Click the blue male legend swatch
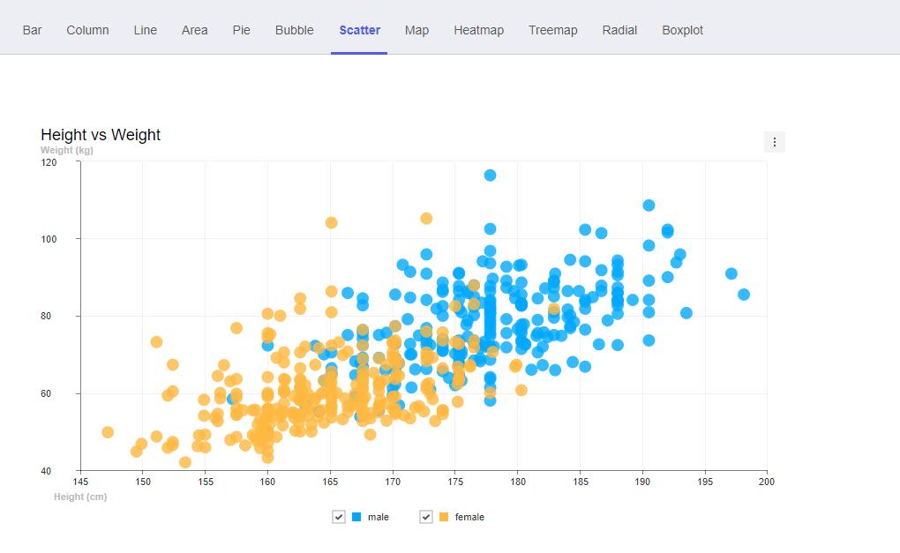Screen dimensions: 900x553 pyautogui.click(x=356, y=517)
